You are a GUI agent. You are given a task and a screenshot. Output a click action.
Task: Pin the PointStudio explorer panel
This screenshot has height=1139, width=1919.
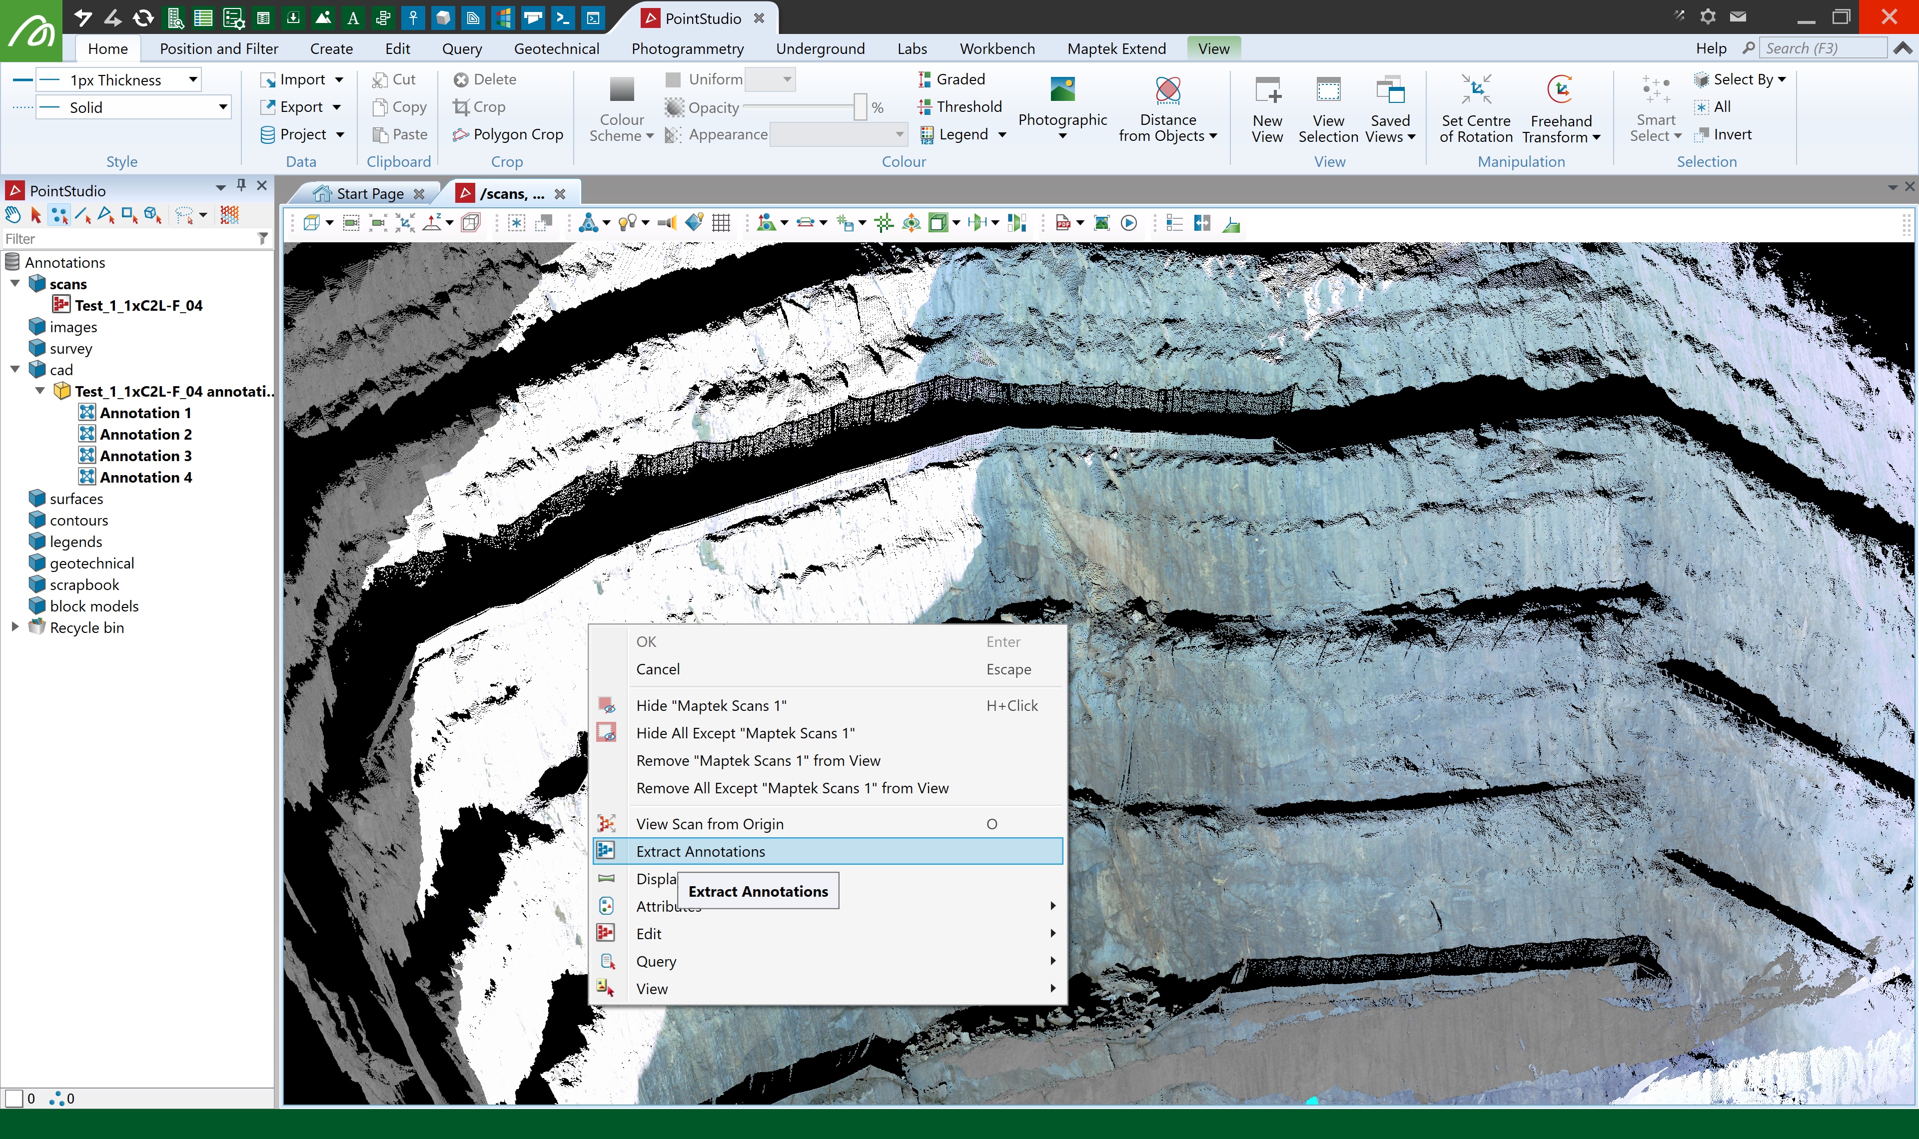241,185
